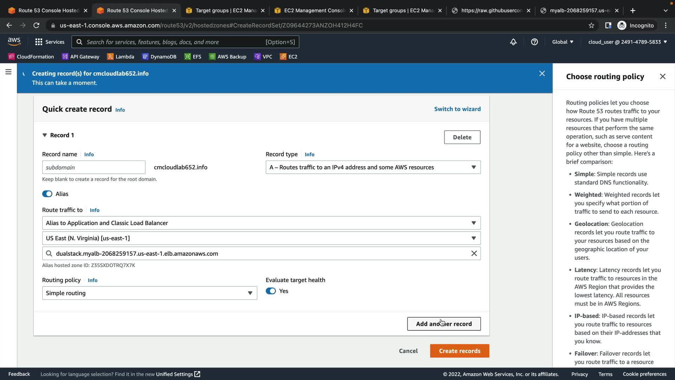Open the Services grid menu

50,42
